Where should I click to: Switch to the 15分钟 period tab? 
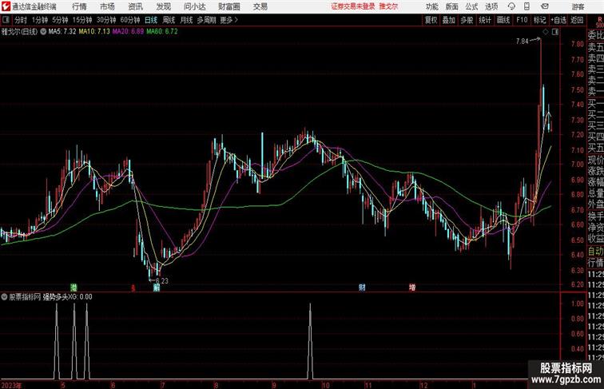82,20
